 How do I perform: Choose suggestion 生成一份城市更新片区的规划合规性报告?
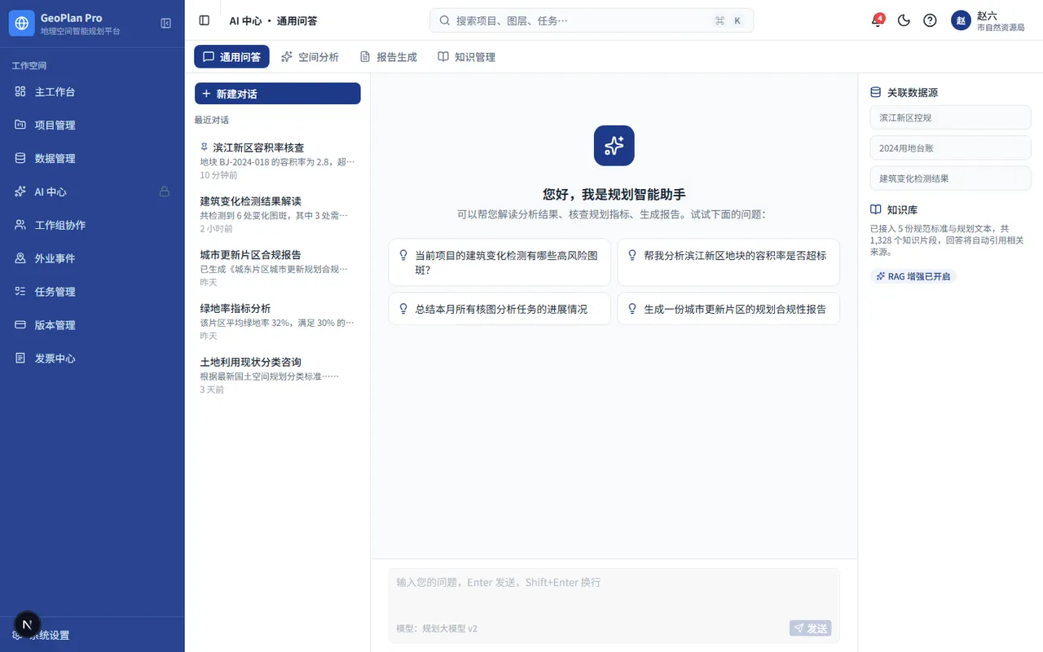728,309
